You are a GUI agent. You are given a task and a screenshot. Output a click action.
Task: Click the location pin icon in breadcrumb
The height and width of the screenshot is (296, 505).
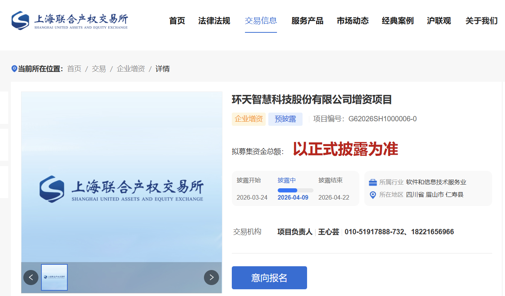14,69
